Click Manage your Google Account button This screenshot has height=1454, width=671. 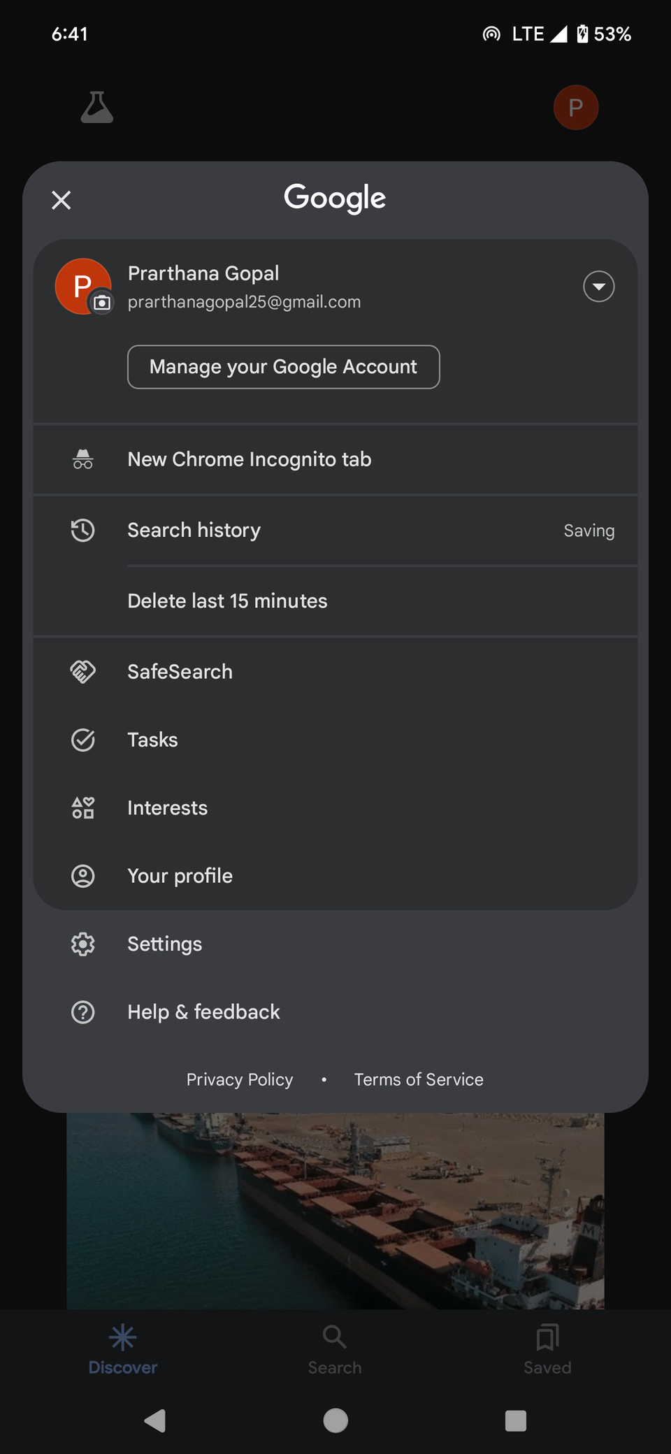point(283,367)
